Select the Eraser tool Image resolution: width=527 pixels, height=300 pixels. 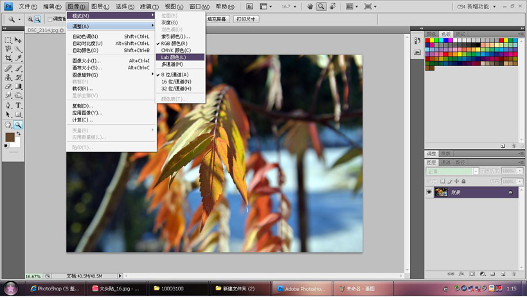[x=8, y=86]
